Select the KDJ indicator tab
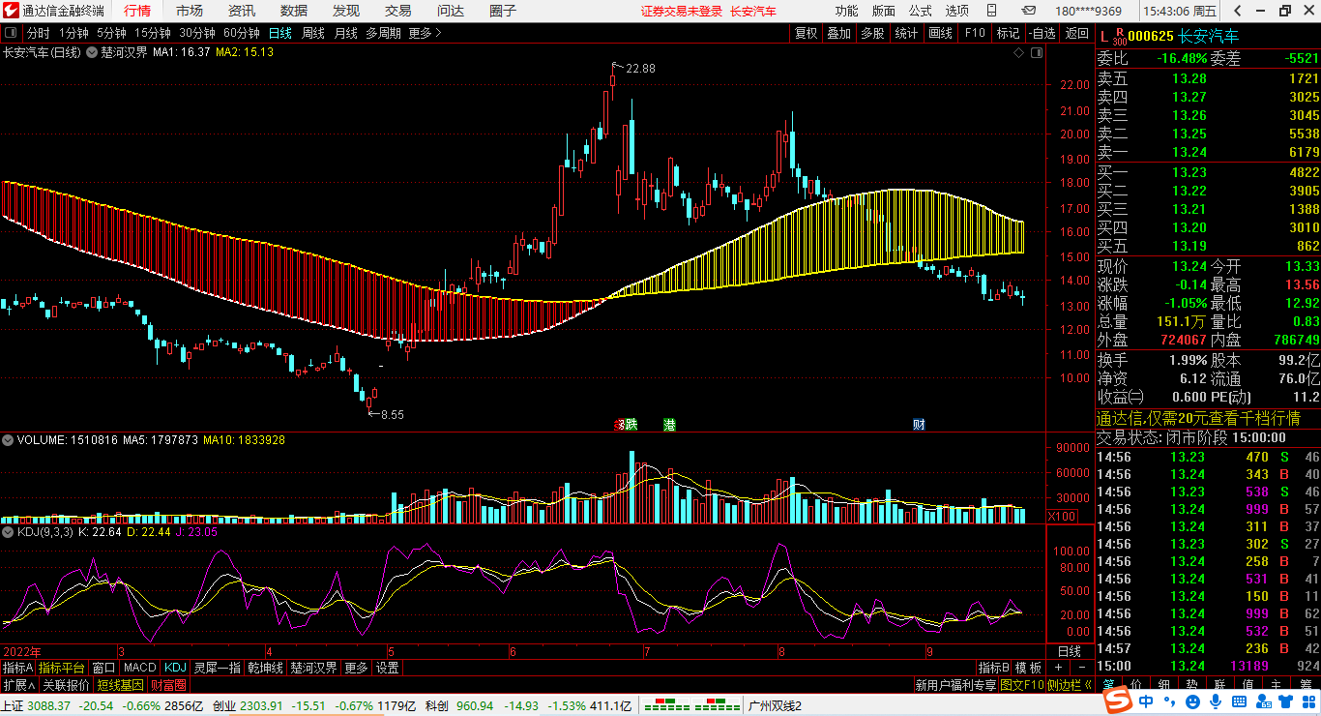This screenshot has width=1321, height=716. (x=174, y=668)
